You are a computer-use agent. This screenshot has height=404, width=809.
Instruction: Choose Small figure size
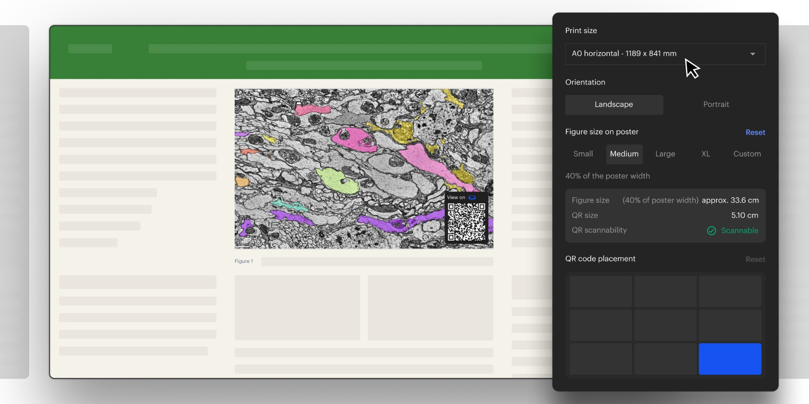(x=583, y=154)
